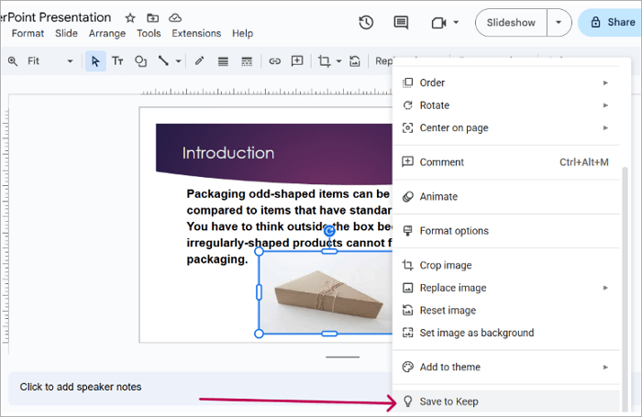
Task: Star the presentation with the star icon
Action: point(130,17)
